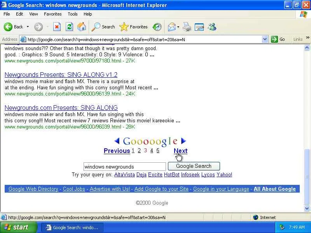Click the Mail envelope icon
The height and width of the screenshot is (233, 311).
tap(172, 27)
